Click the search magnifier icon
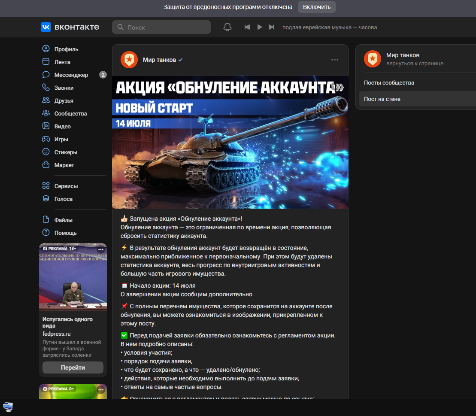Viewport: 476px width, 416px height. 121,27
